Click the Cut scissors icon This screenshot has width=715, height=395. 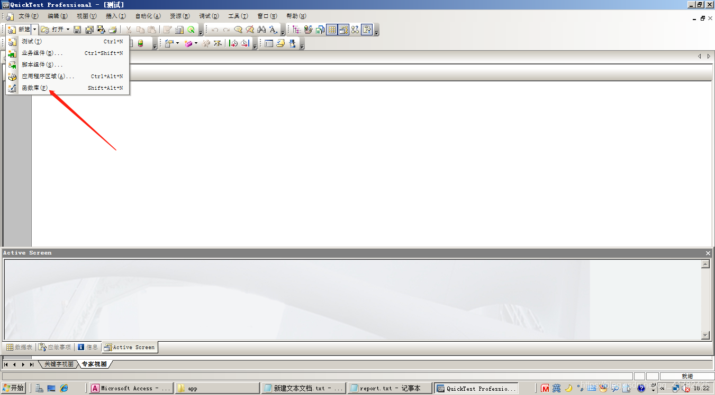(x=128, y=30)
